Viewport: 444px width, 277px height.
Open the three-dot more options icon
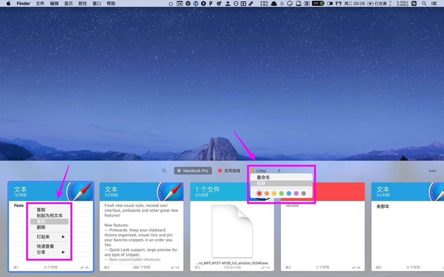432,171
